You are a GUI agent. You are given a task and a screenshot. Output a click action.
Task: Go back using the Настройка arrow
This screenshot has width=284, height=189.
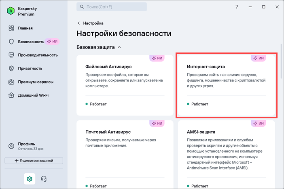[78, 23]
